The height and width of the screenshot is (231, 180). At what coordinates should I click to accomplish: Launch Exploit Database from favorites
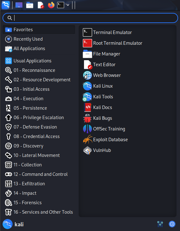pos(105,140)
